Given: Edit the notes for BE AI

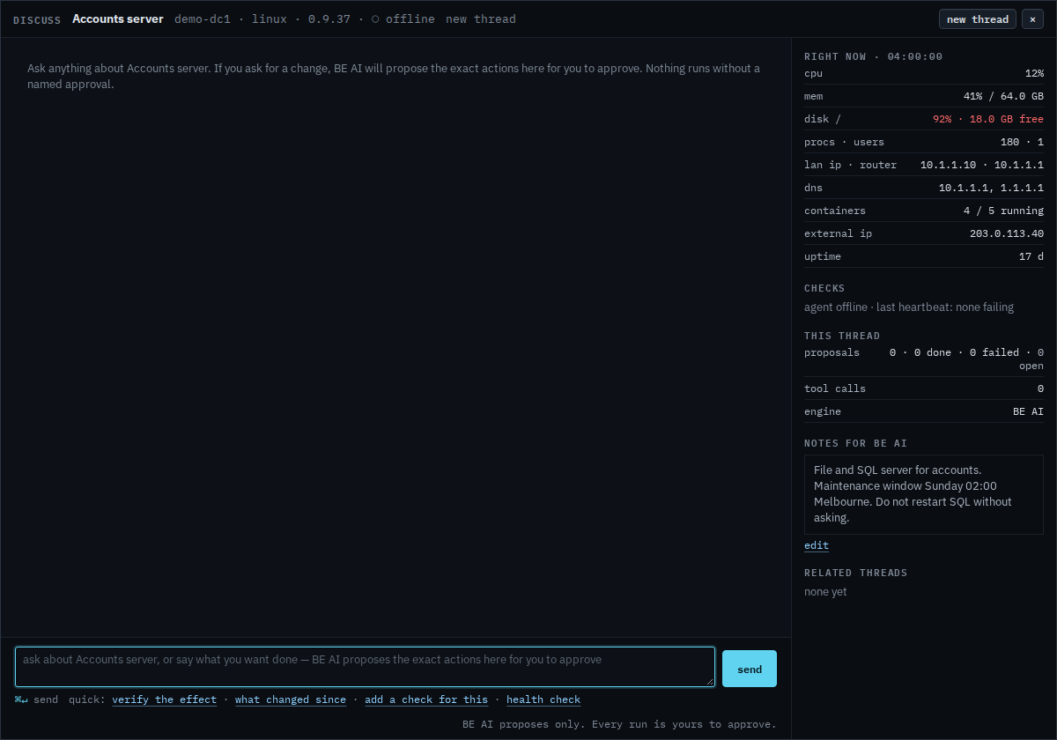Looking at the screenshot, I should coord(817,545).
